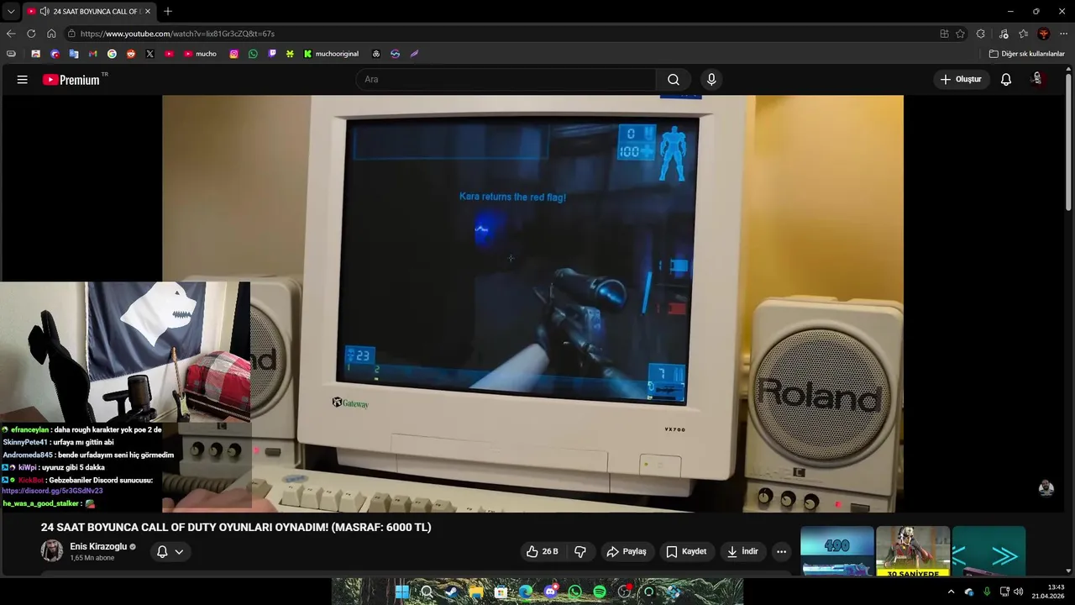Open the 30 SANİYEDE suggested thumbnail
This screenshot has height=605, width=1075.
[913, 551]
